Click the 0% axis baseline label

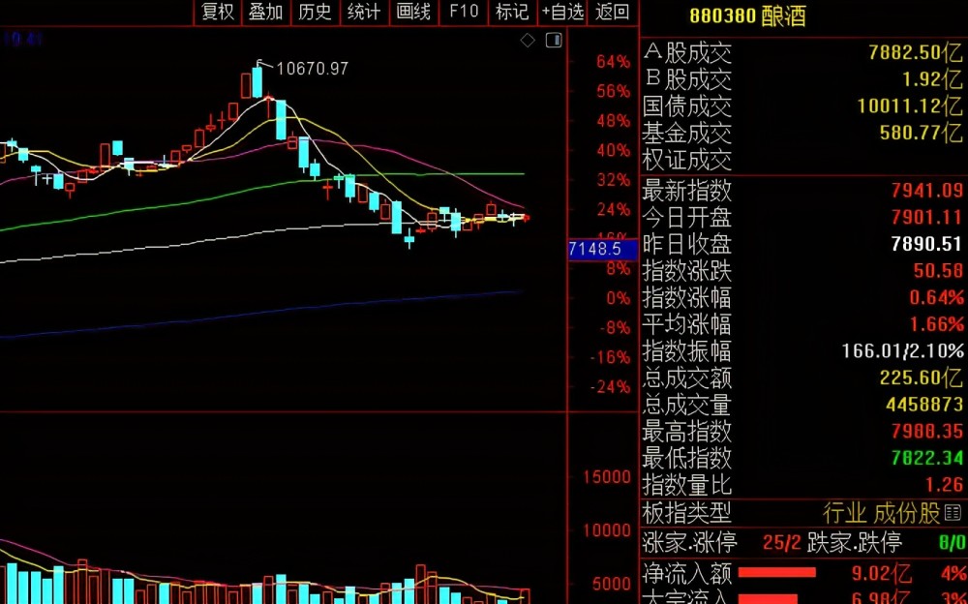[618, 298]
